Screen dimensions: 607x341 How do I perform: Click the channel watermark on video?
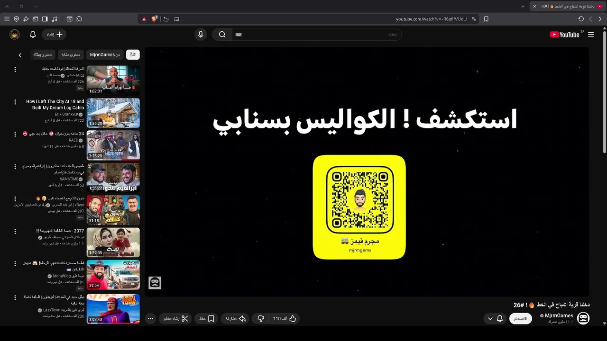(x=155, y=283)
